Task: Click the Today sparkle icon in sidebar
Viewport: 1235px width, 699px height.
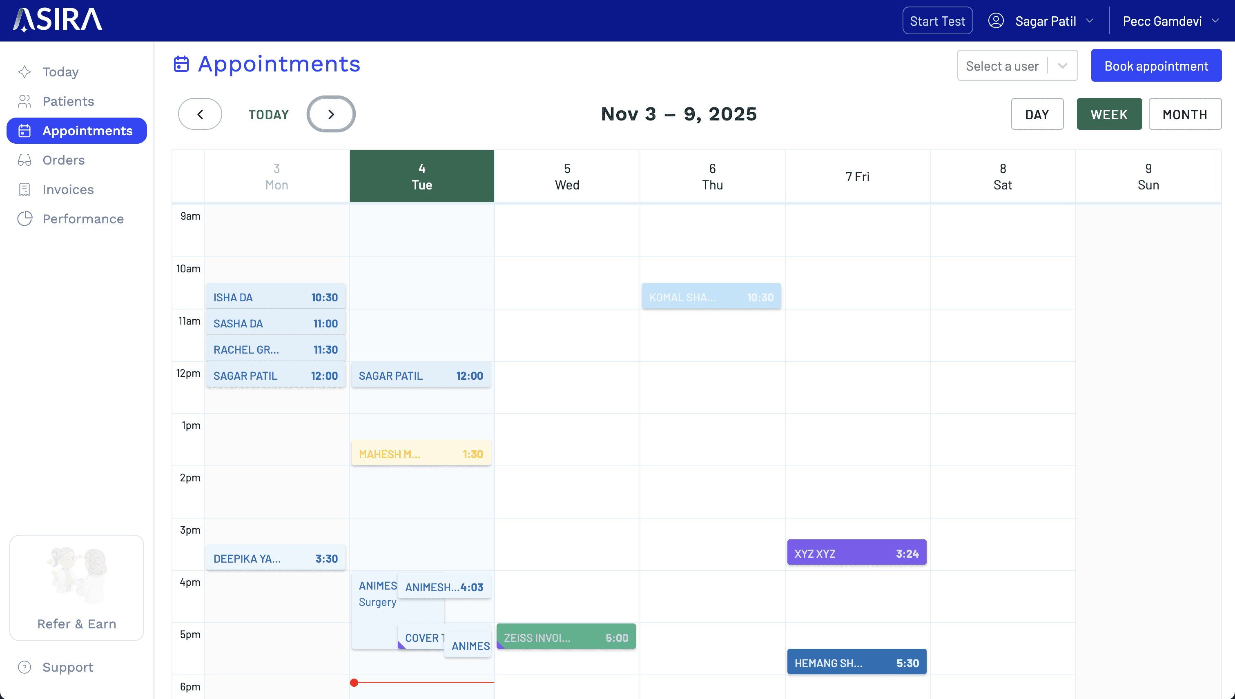Action: (25, 72)
